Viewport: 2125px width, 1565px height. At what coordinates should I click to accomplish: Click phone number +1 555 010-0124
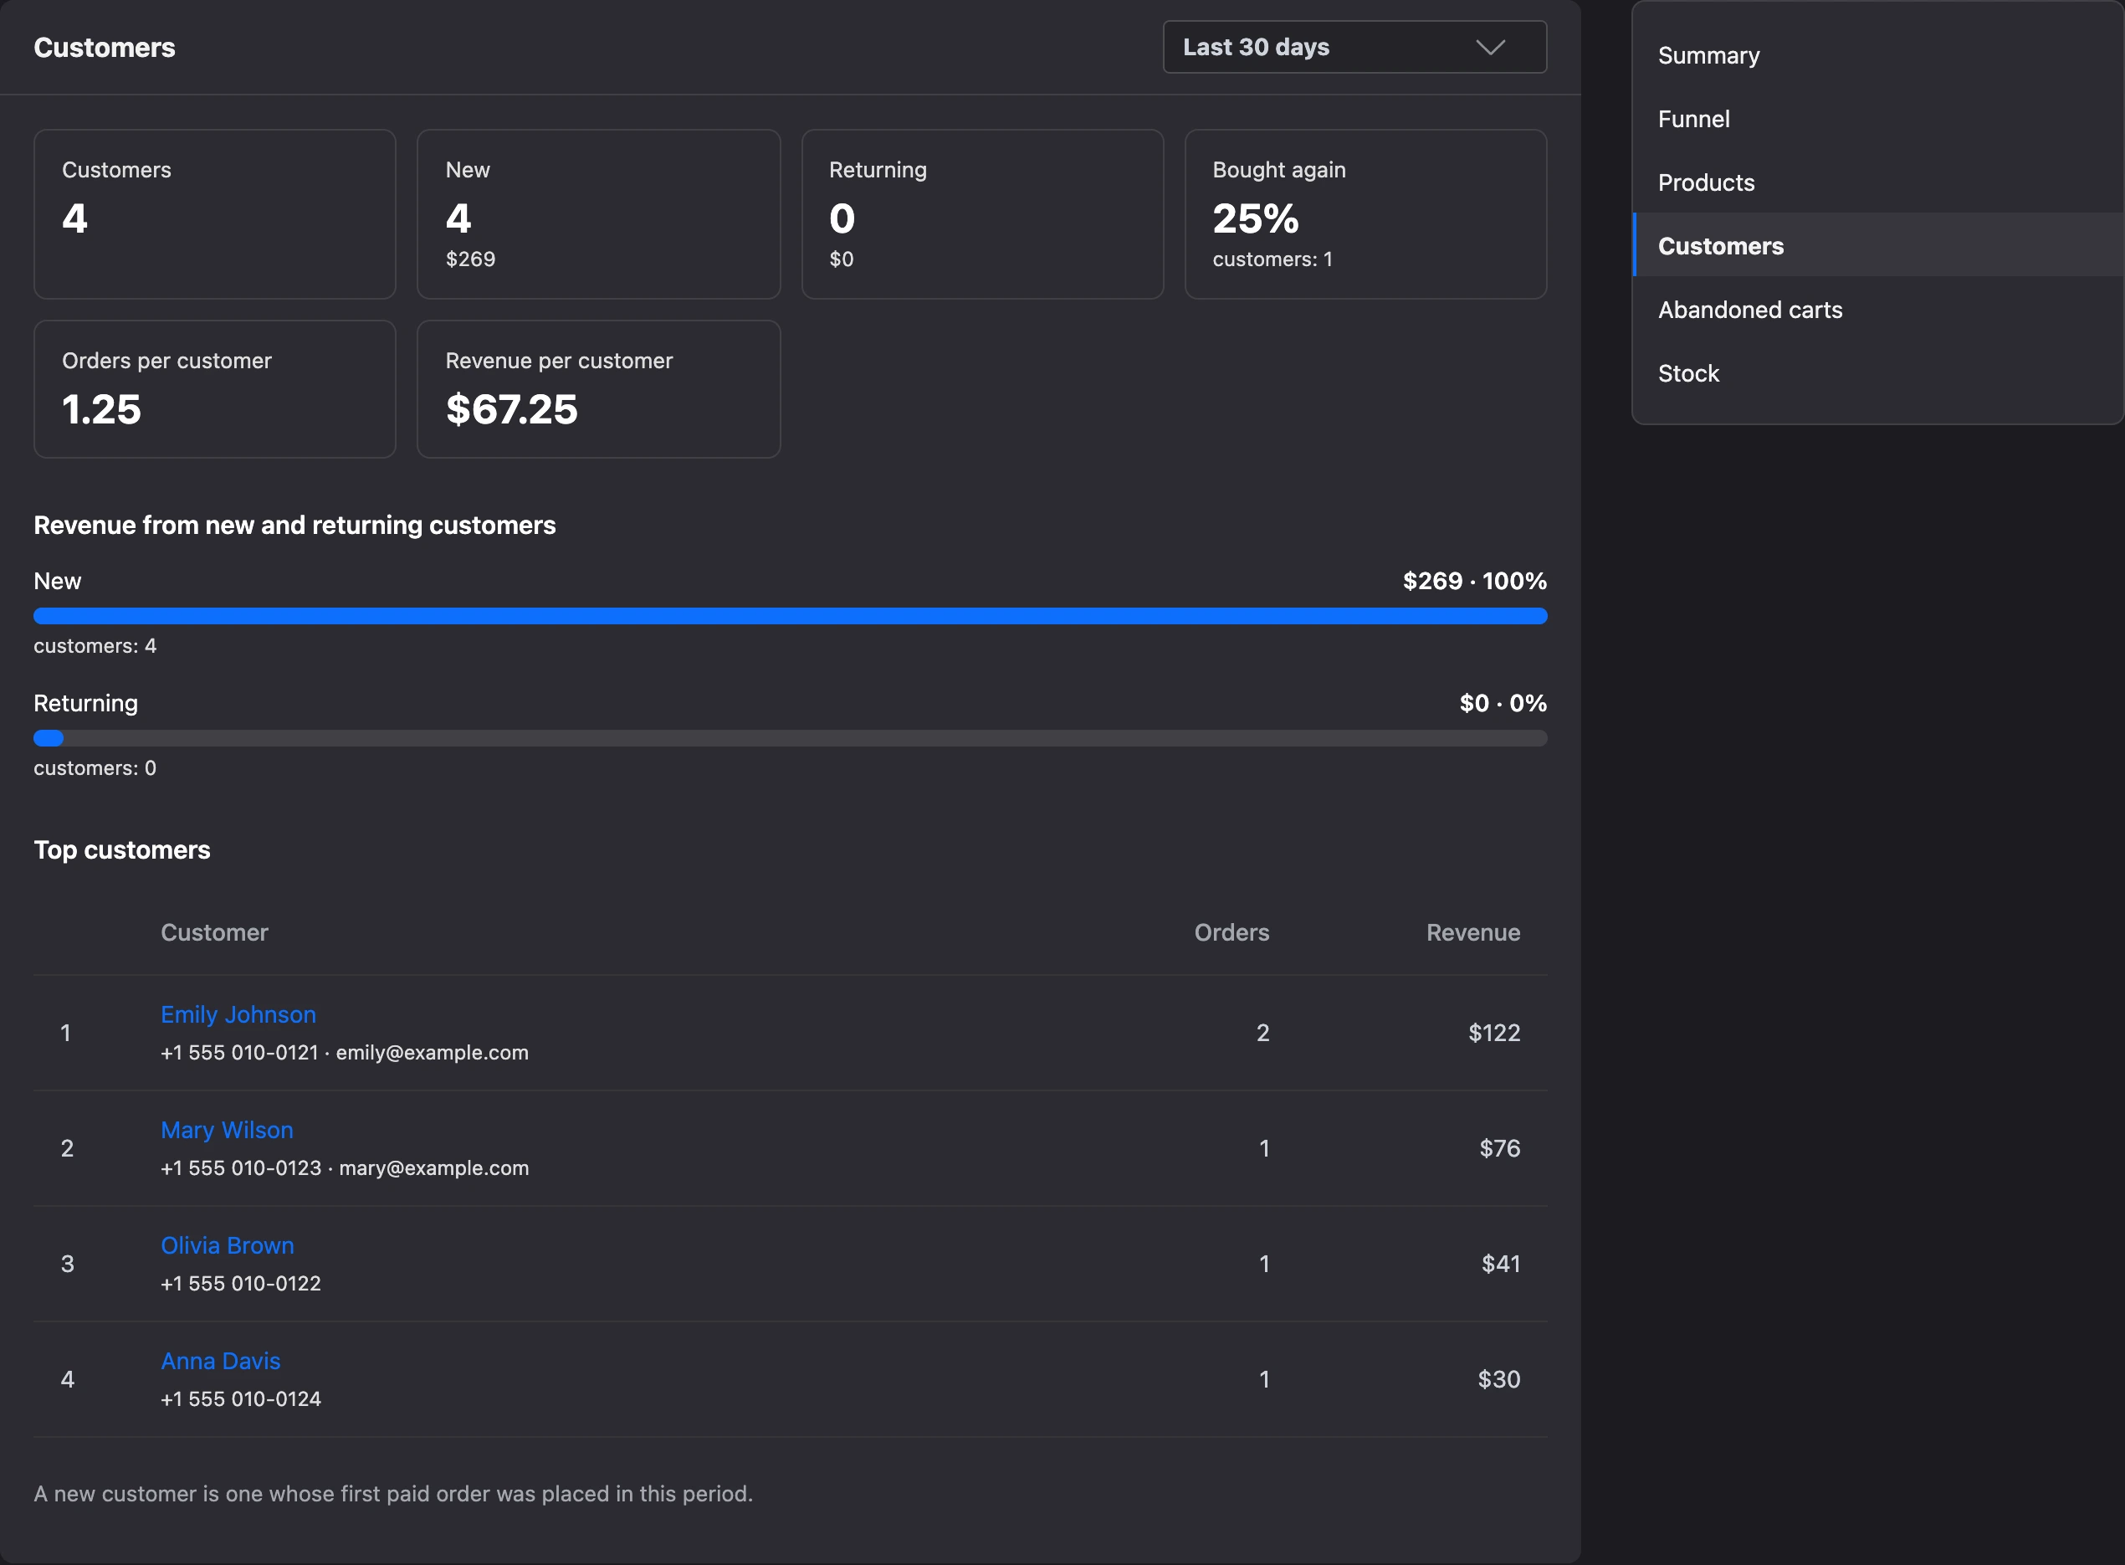coord(241,1400)
